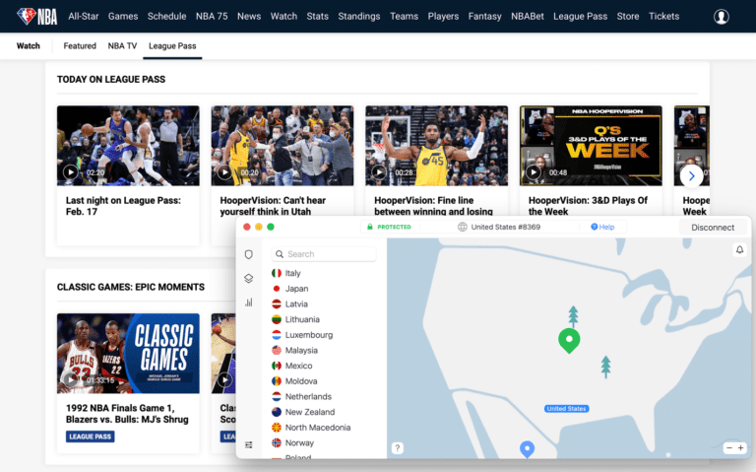Click the VPN notification bell icon
Image resolution: width=756 pixels, height=472 pixels.
[x=739, y=249]
